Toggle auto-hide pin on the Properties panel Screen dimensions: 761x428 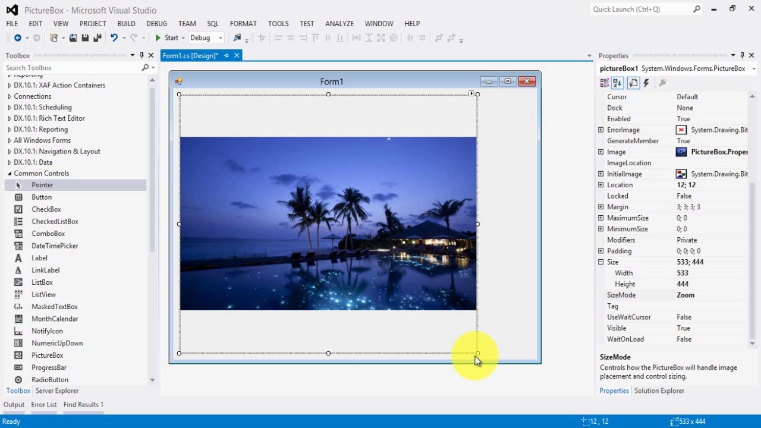742,55
